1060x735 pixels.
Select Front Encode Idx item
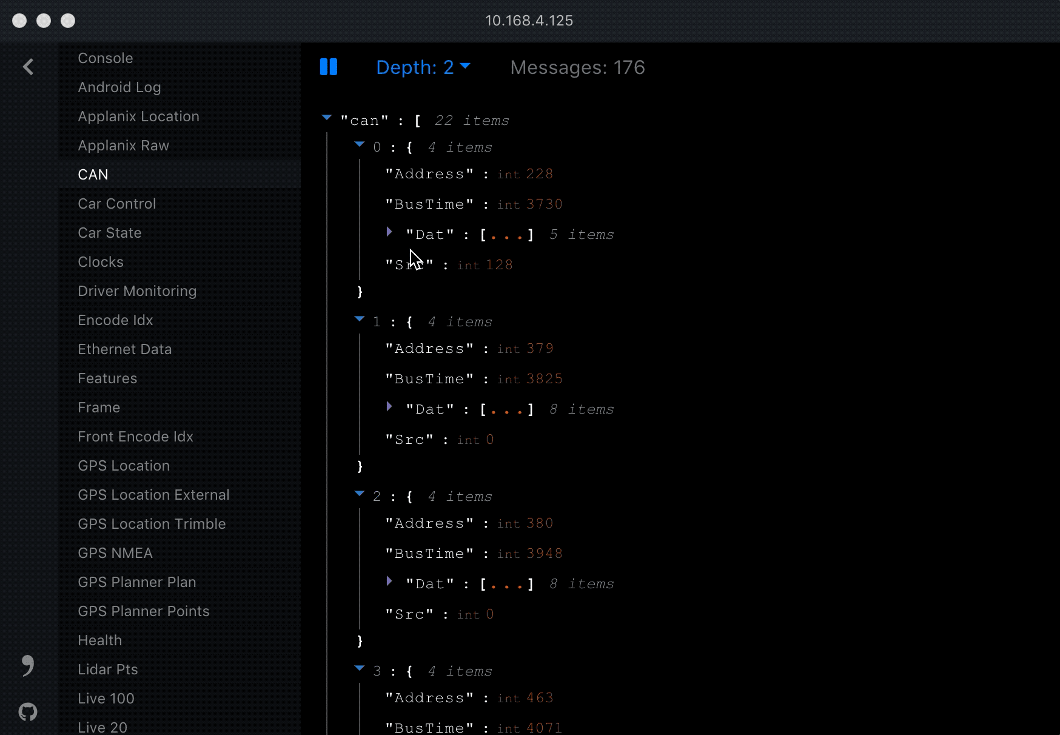tap(179, 437)
